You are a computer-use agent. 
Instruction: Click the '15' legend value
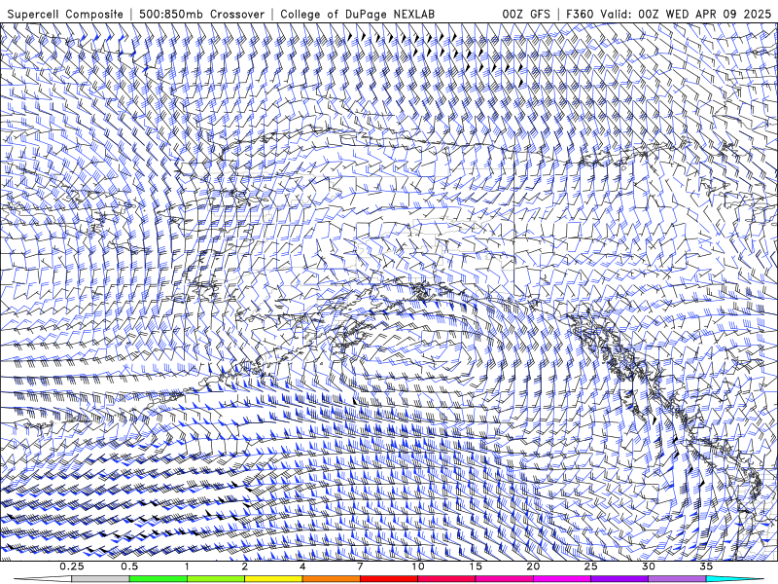[x=476, y=566]
